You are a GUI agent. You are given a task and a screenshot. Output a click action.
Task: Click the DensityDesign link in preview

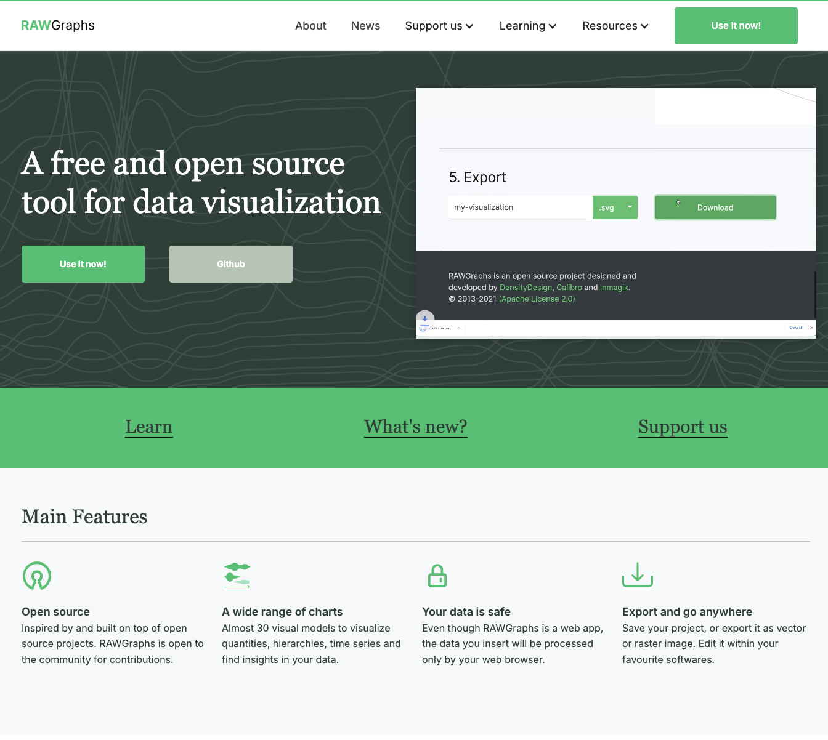pos(526,288)
